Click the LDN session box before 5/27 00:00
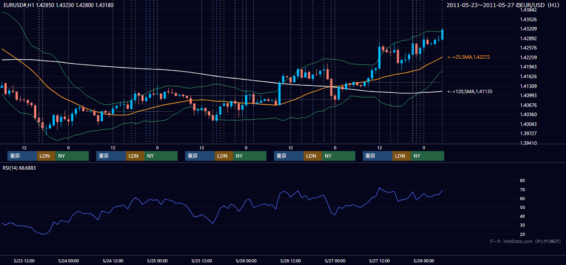Viewport: 566px width, 265px height. pos(313,156)
